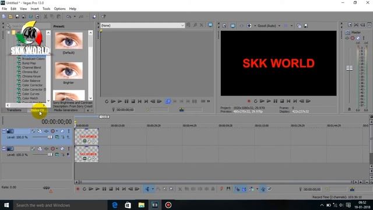
Task: Open the Undo history dropdown arrow
Action: 75,16
